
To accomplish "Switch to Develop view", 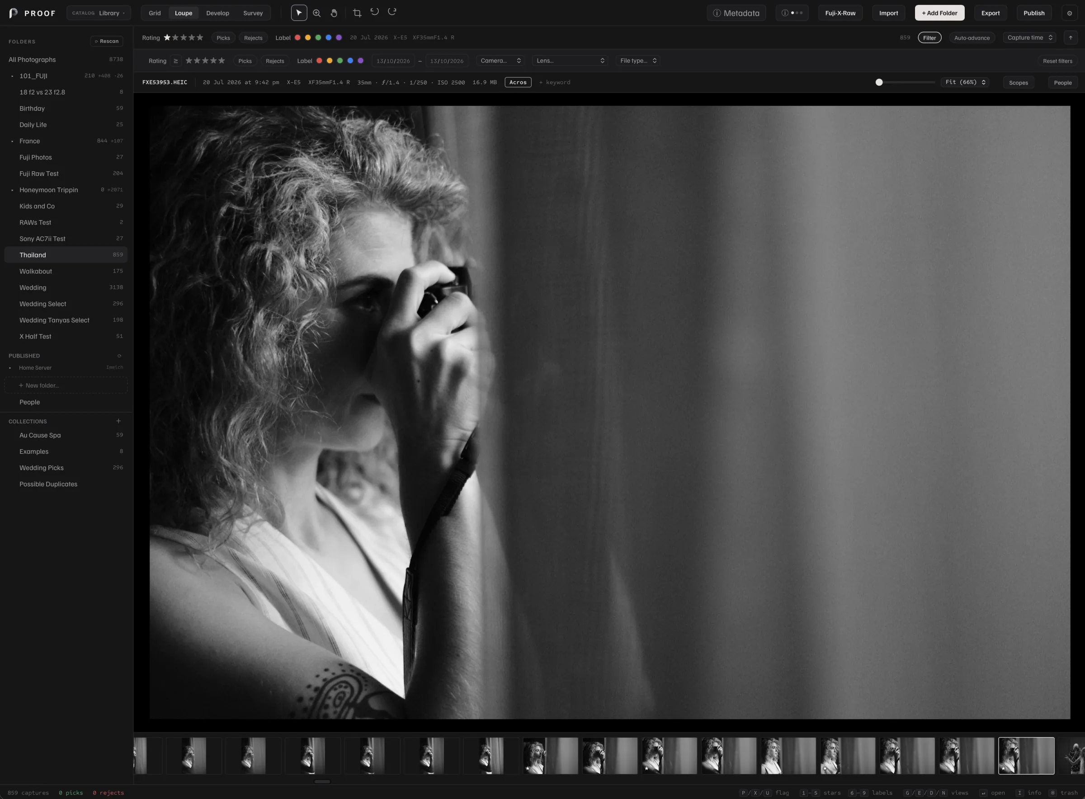I will [217, 13].
